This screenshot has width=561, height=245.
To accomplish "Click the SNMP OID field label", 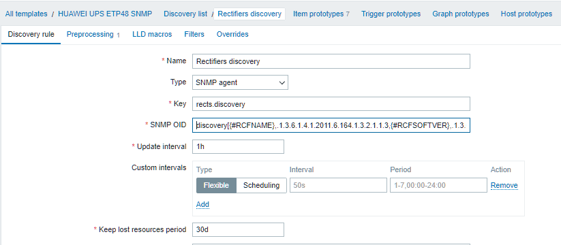I will pos(168,125).
